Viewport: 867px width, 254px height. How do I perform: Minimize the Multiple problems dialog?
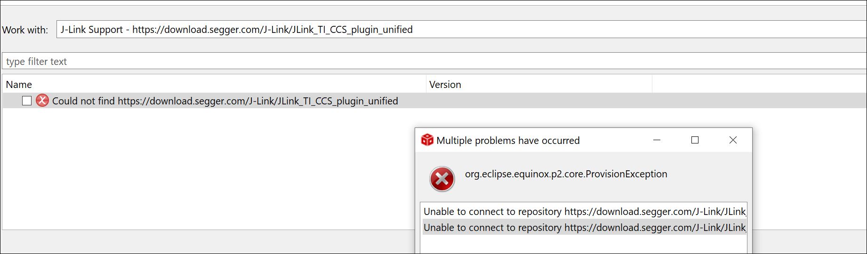[x=657, y=140]
